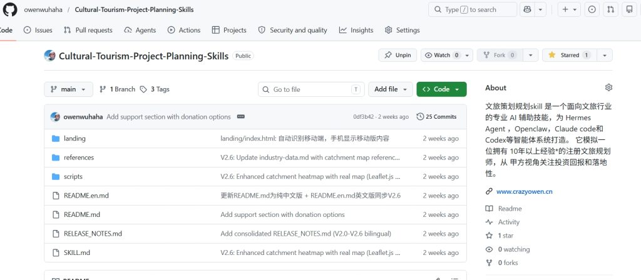View the 3 Tags link

pos(155,89)
